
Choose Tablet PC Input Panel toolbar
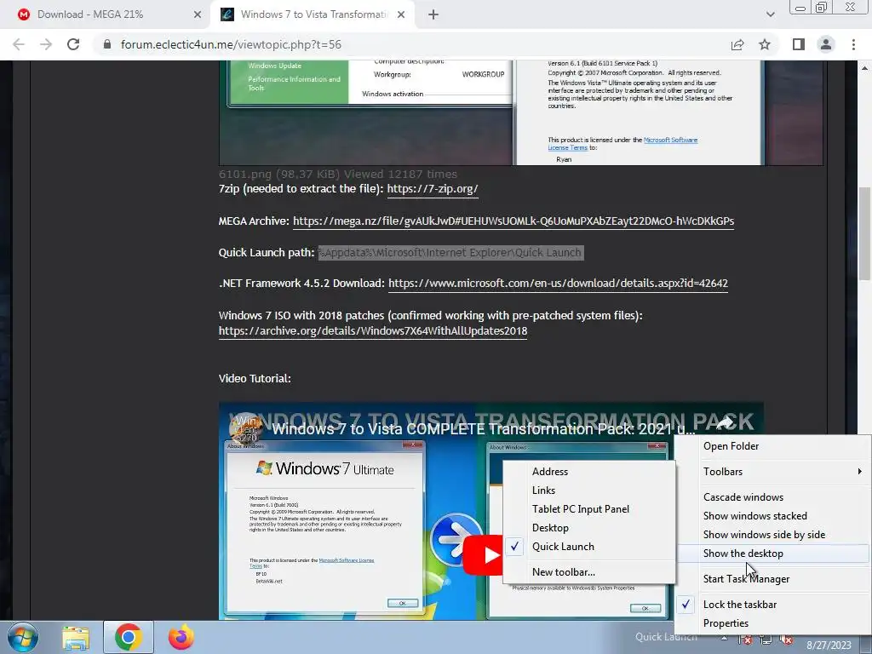coord(589,509)
